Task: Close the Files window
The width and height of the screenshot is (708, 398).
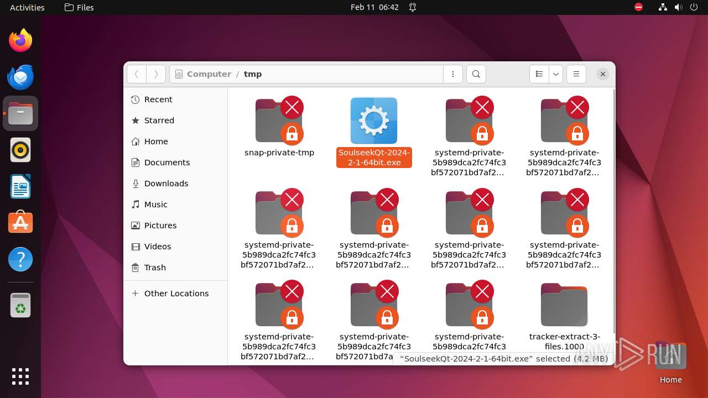Action: click(603, 74)
